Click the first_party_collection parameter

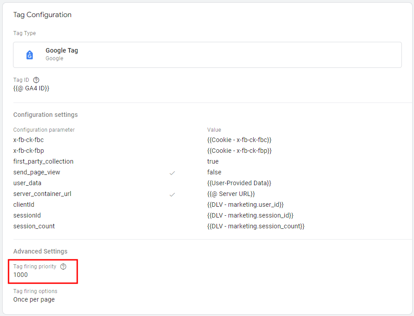pos(43,161)
